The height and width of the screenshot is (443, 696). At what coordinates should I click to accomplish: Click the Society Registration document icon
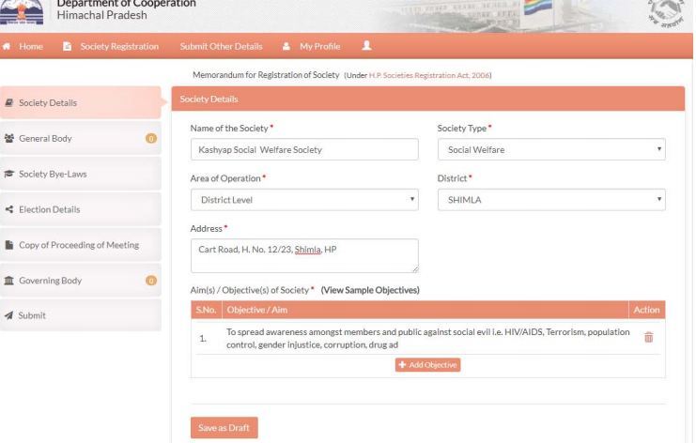(x=67, y=46)
